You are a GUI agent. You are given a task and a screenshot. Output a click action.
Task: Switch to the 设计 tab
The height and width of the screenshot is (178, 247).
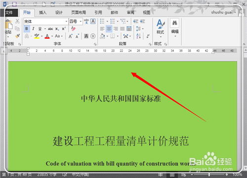pos(59,12)
